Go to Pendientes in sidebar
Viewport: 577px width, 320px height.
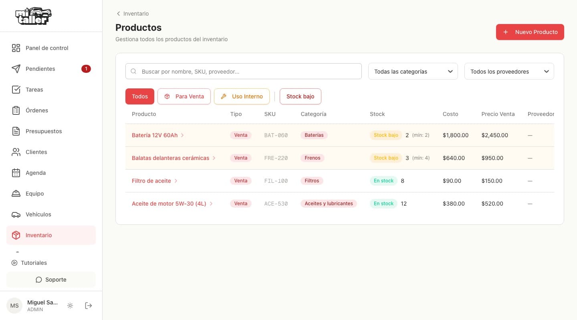51,69
